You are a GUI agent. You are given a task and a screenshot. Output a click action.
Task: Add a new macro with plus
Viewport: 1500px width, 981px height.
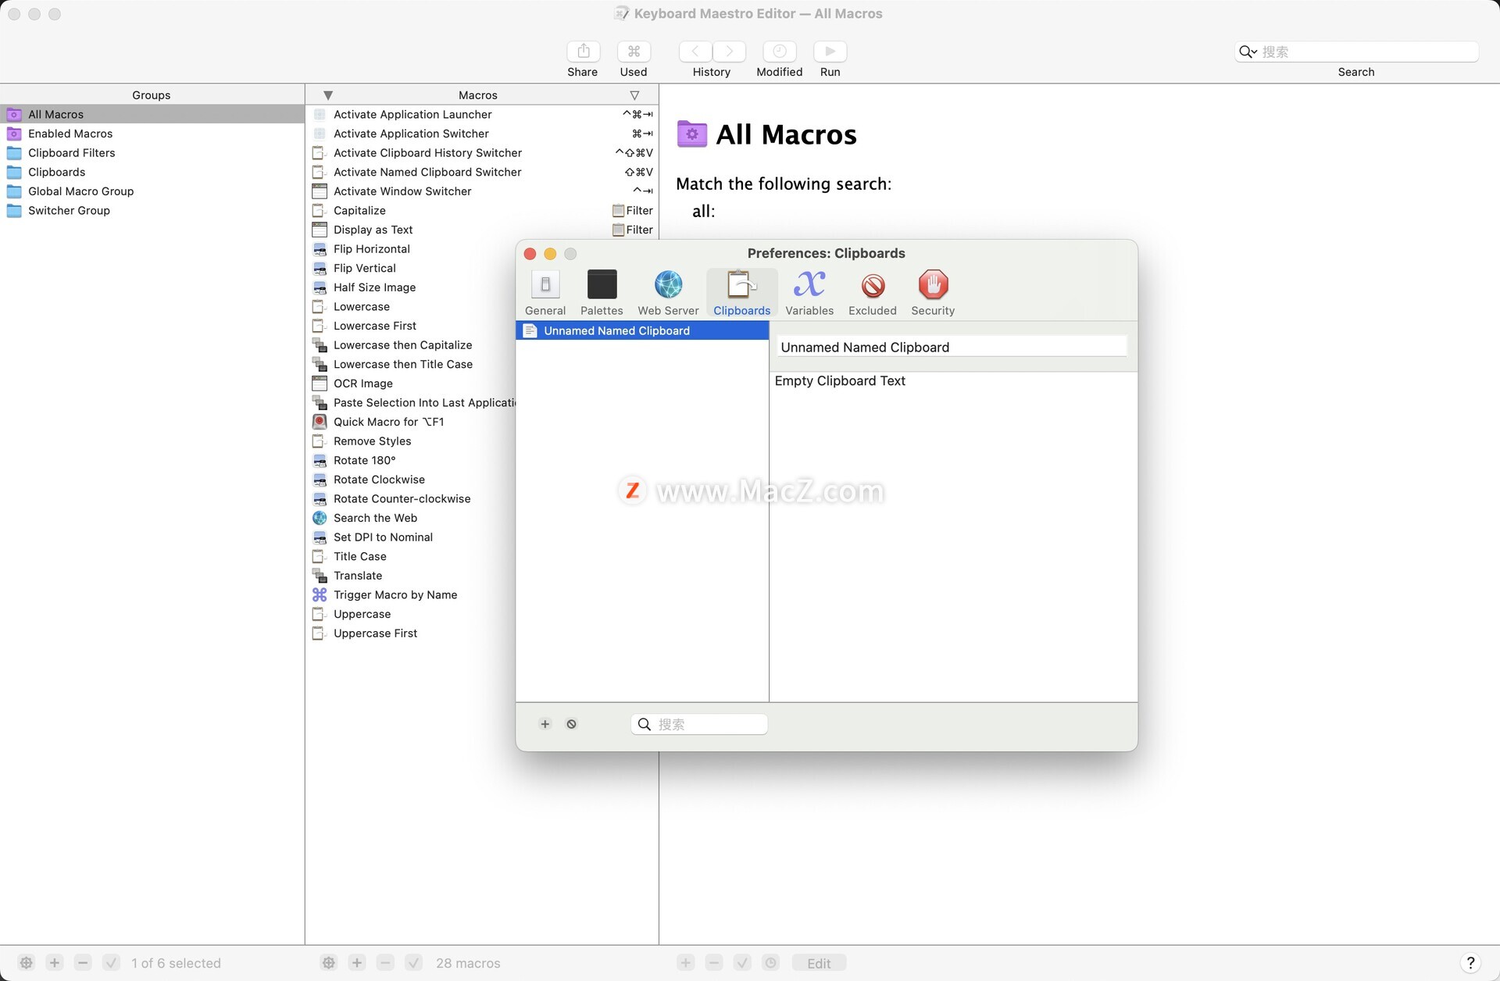coord(357,962)
